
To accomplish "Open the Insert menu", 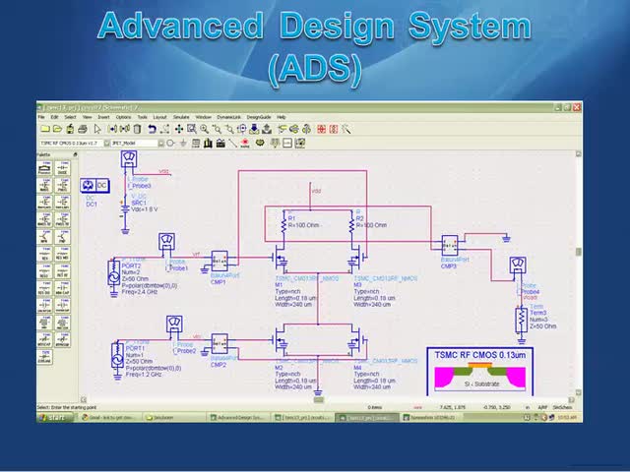I will pos(103,117).
